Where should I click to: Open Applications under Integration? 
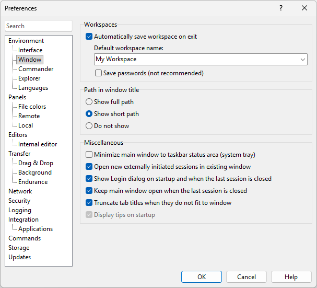pos(36,229)
